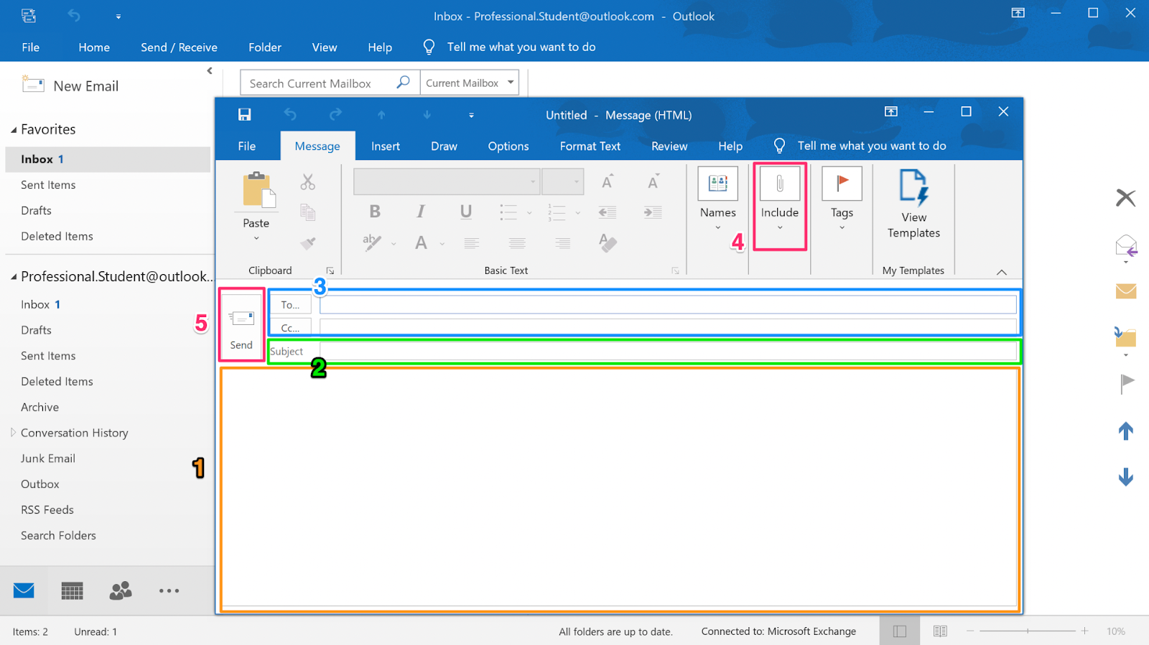Click the Format Painter brush icon
1149x645 pixels.
pos(308,243)
